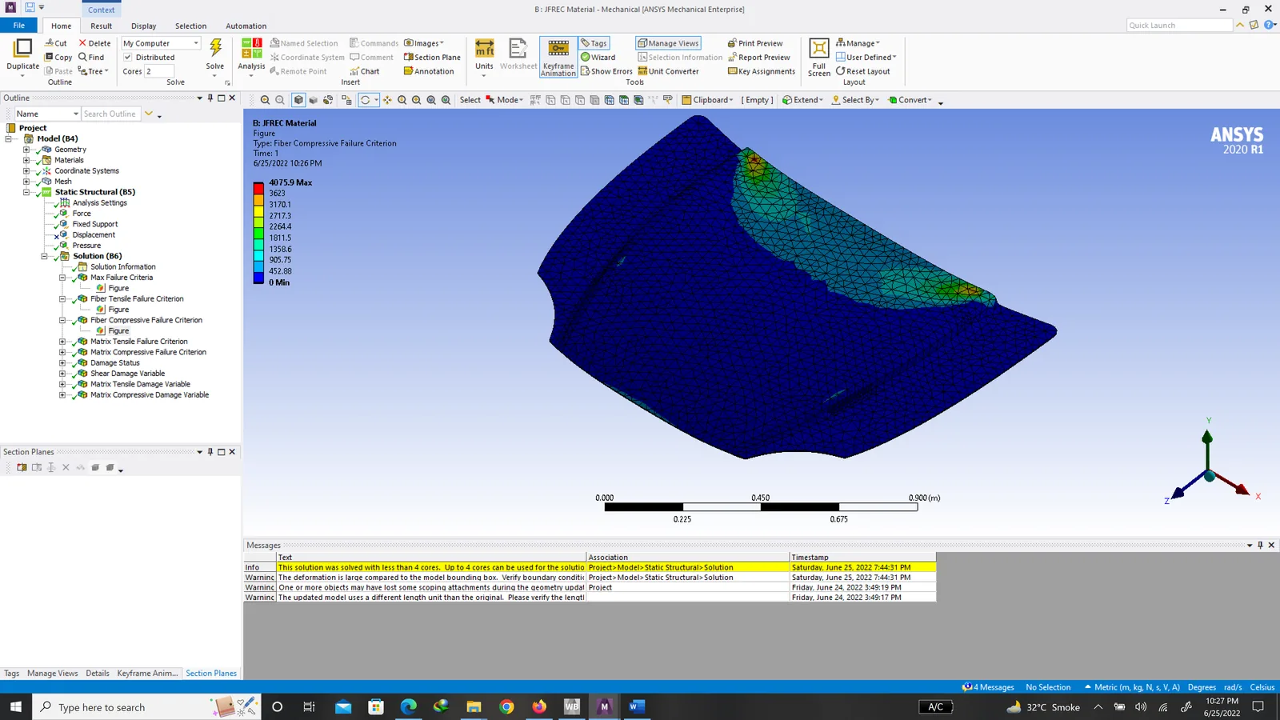Switch to the Display ribbon tab

[144, 26]
